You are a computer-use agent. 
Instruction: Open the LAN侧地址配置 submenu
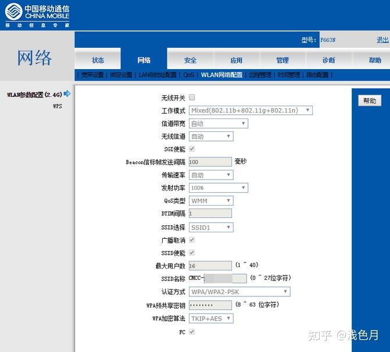point(158,75)
